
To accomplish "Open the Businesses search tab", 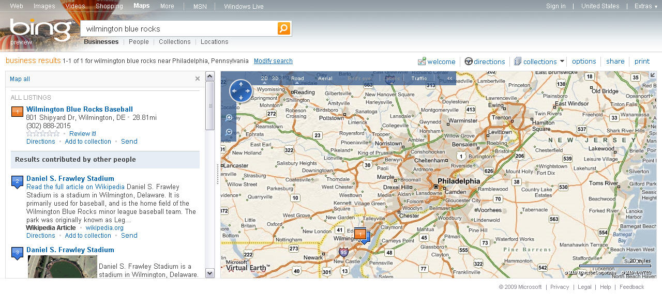I will pyautogui.click(x=101, y=42).
